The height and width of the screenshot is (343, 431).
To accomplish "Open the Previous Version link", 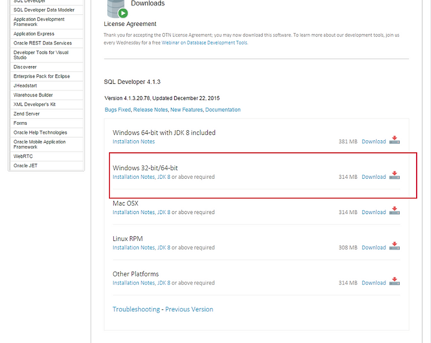I will point(189,309).
